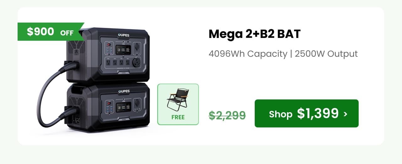
Task: Click the LCD display on the top power station
Action: 124,50
